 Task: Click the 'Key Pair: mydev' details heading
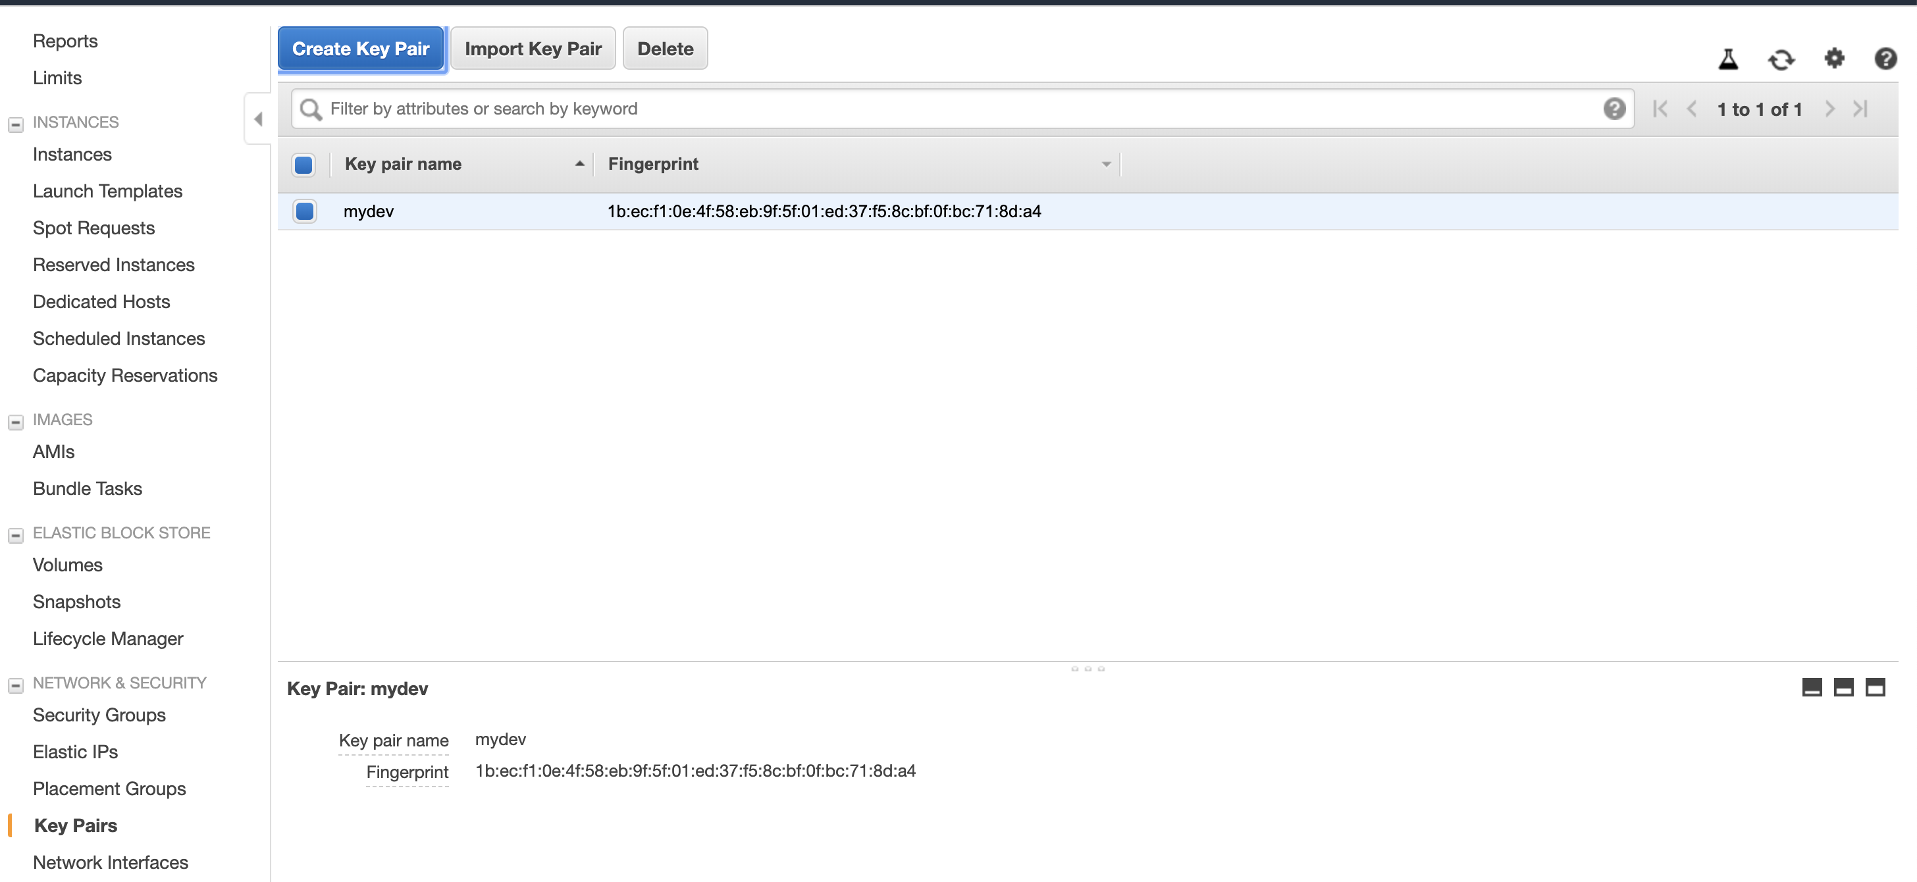tap(357, 688)
